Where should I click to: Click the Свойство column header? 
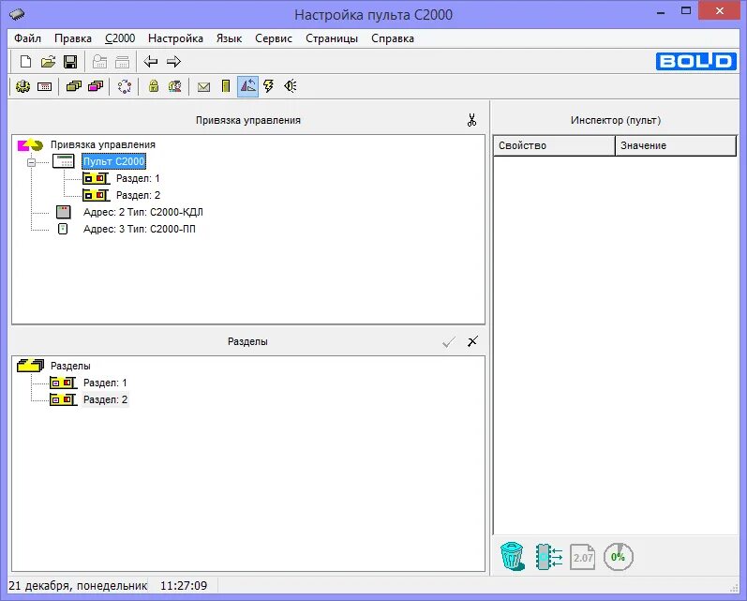coord(554,145)
